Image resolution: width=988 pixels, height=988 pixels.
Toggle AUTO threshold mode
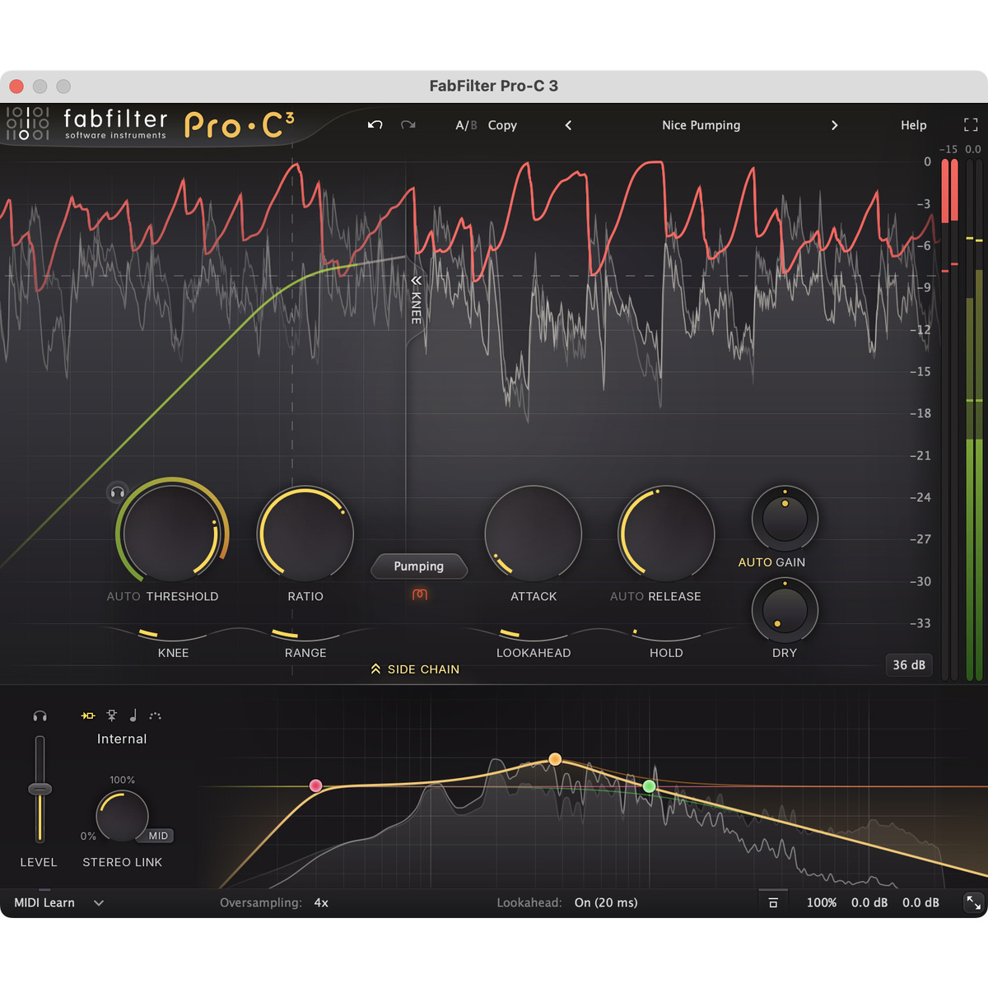[x=123, y=596]
